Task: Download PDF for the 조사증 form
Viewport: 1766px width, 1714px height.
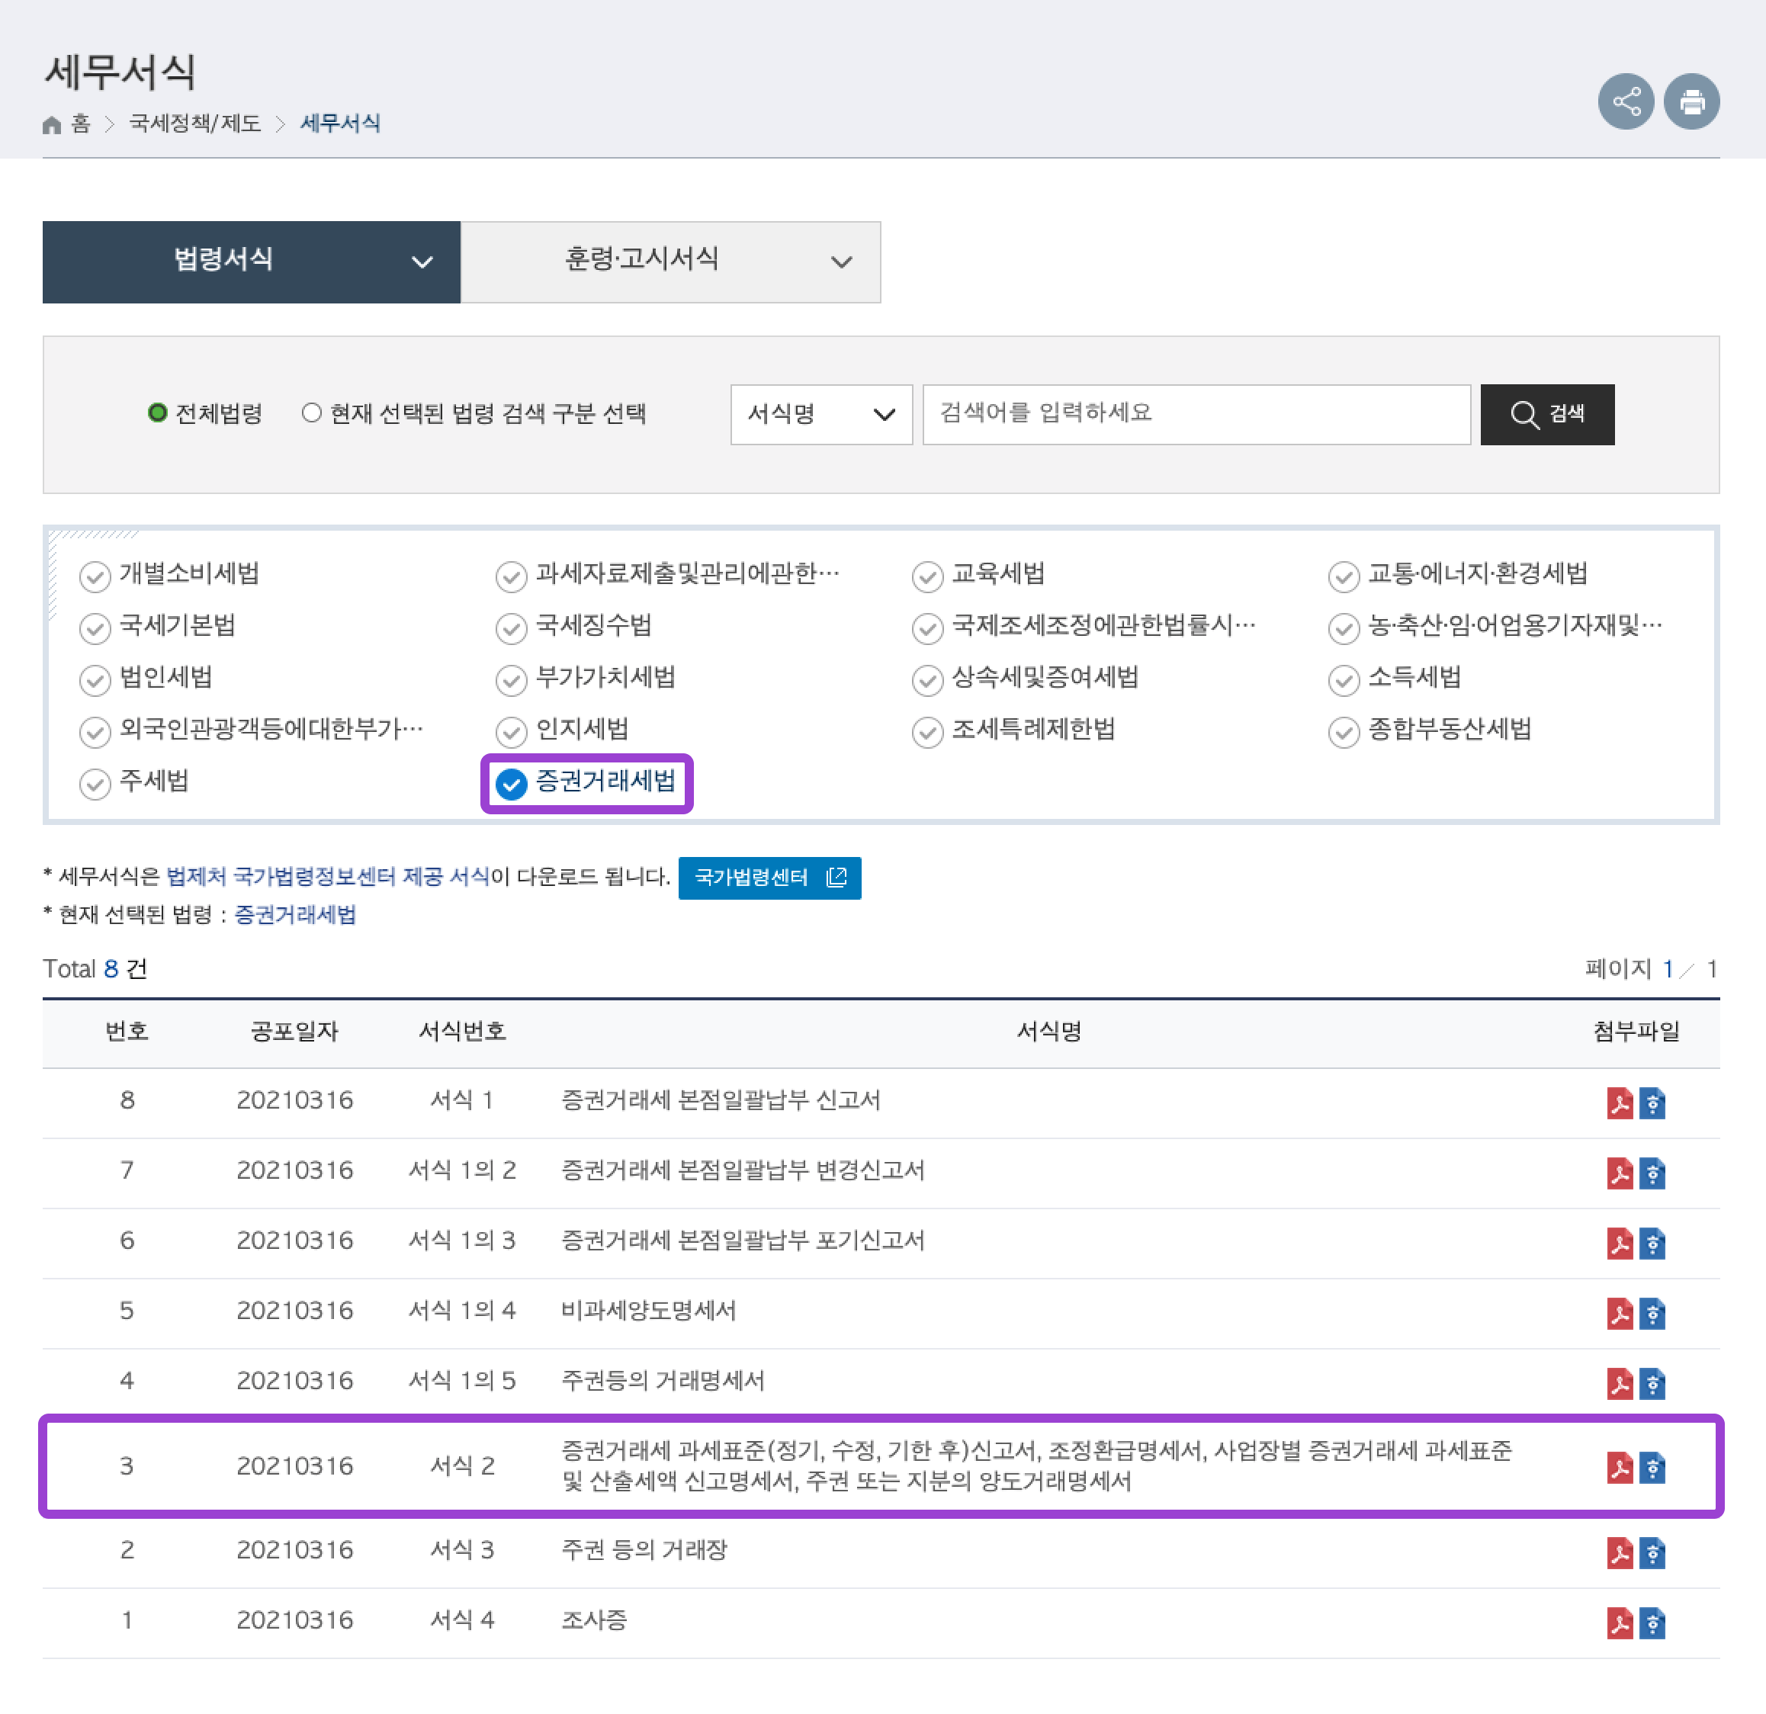Action: 1621,1623
